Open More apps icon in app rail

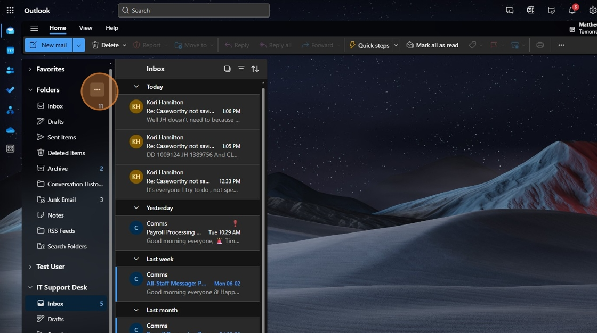[x=10, y=148]
